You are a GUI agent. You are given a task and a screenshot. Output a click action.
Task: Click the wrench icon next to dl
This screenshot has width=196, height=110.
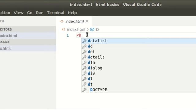pyautogui.click(x=85, y=79)
